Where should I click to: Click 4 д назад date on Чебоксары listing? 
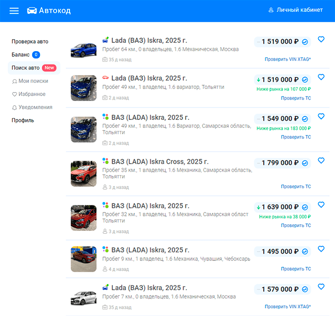(x=119, y=269)
